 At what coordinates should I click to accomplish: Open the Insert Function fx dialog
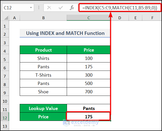[x=72, y=8]
